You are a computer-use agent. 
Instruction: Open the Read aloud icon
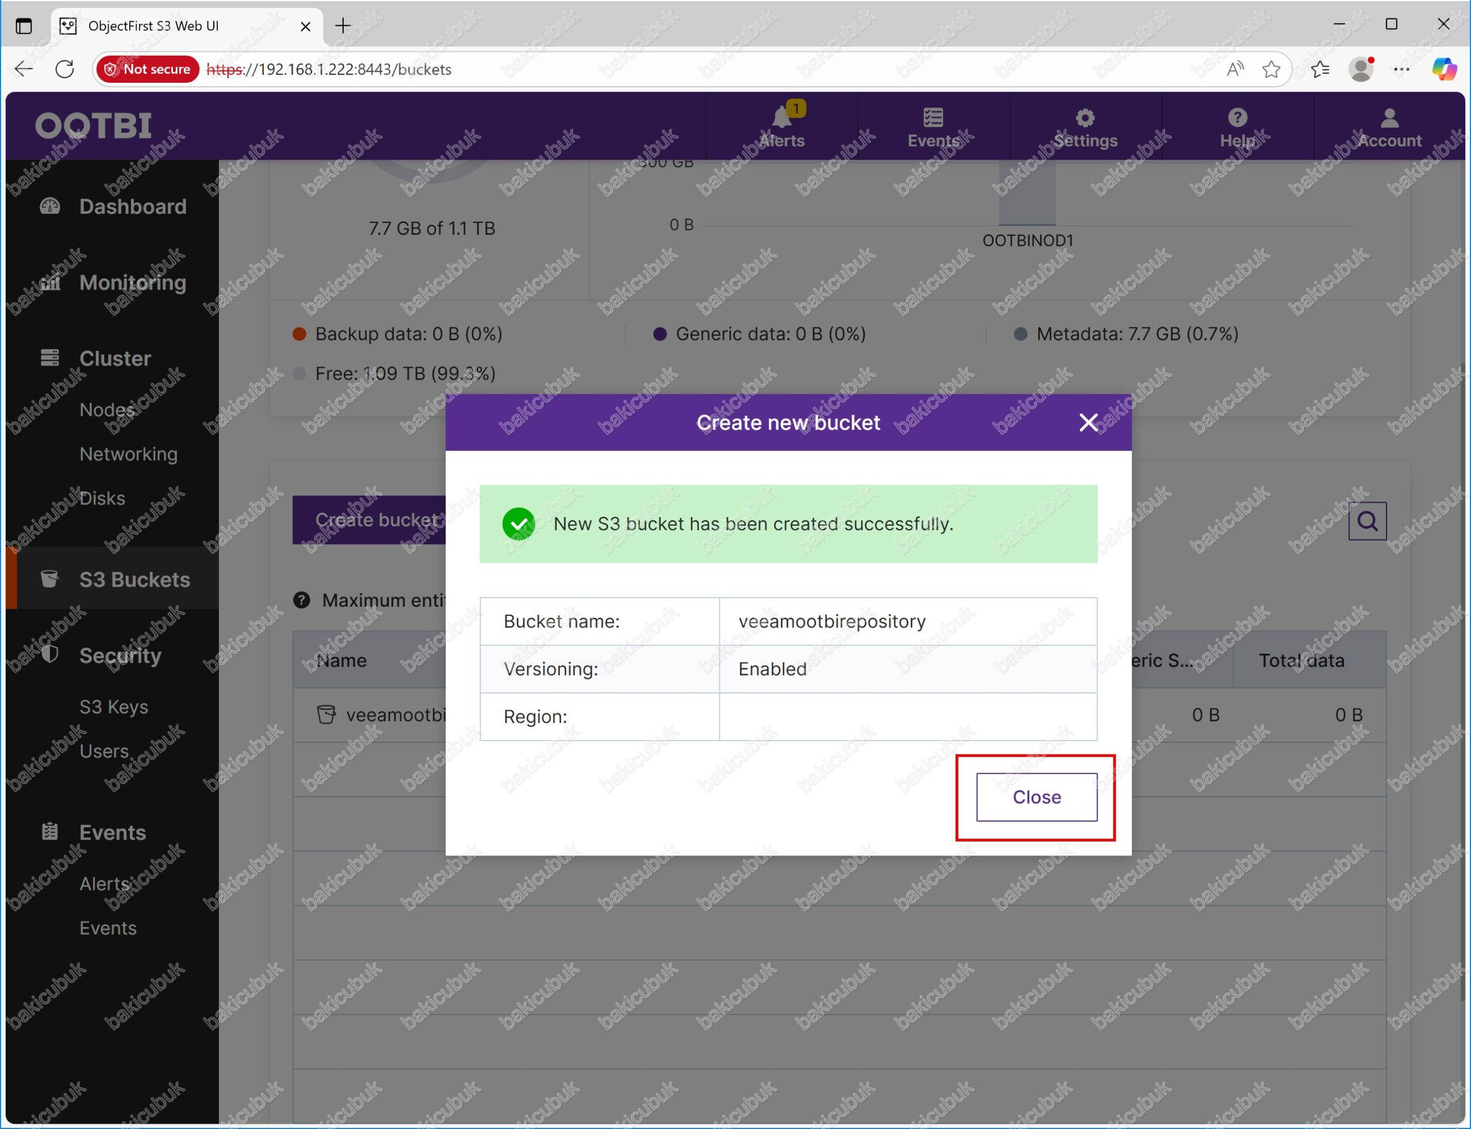1234,69
